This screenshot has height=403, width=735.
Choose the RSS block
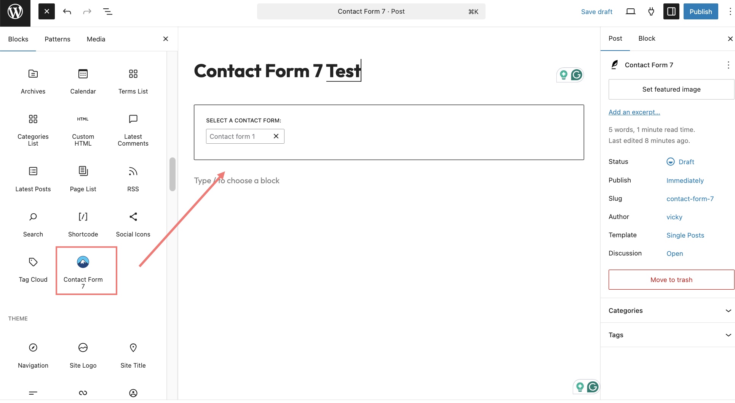[x=133, y=179]
